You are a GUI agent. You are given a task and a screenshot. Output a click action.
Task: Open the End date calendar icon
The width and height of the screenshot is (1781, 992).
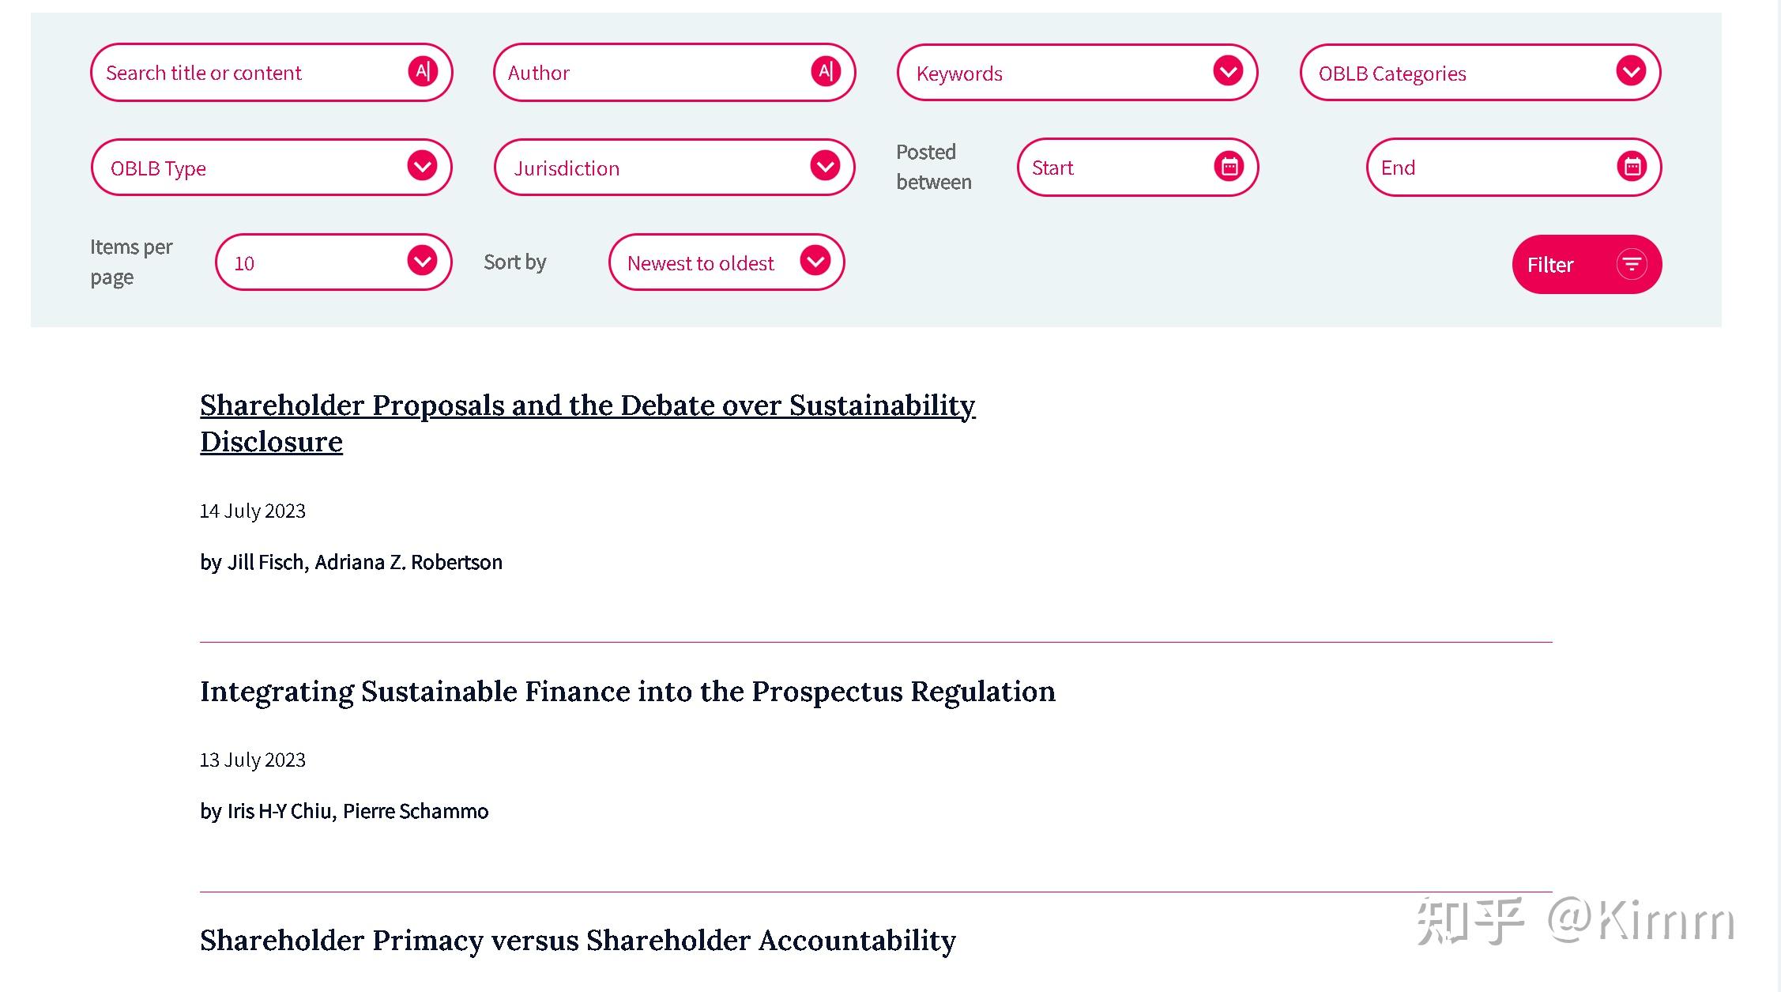click(1632, 167)
